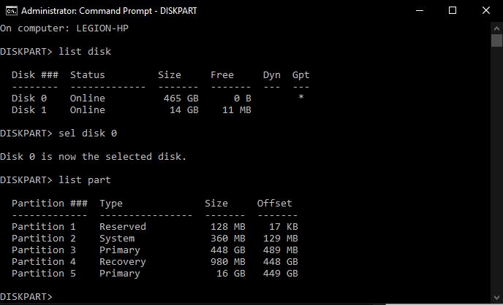Click the vertical scrollbar down arrow
The image size is (503, 305).
(496, 297)
